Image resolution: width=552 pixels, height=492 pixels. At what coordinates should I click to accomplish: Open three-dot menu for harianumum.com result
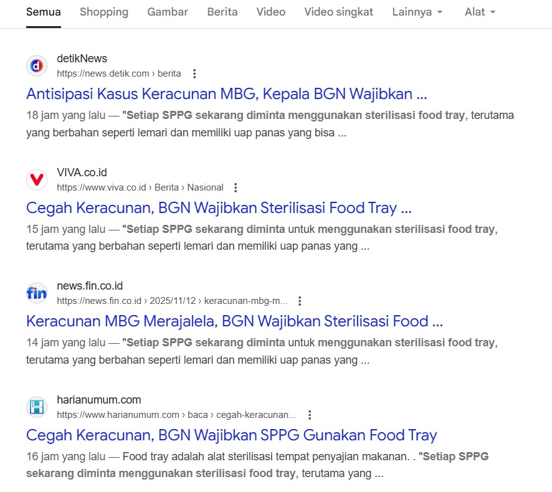tap(310, 415)
